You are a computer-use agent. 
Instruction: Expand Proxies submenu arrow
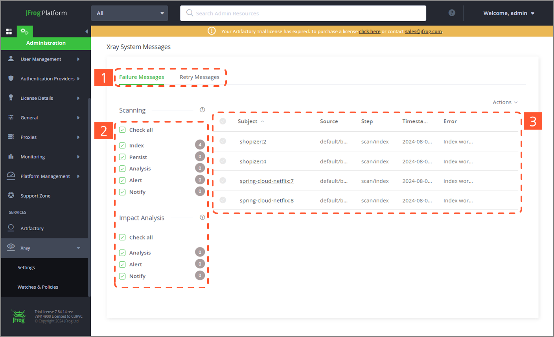click(78, 137)
